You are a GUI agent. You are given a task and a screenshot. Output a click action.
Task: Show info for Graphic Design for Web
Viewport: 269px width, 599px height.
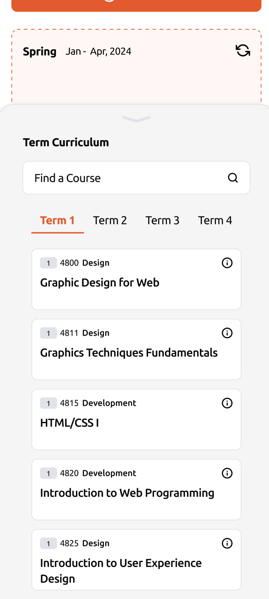tap(227, 263)
